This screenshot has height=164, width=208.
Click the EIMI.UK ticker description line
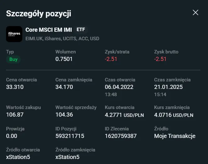62,39
